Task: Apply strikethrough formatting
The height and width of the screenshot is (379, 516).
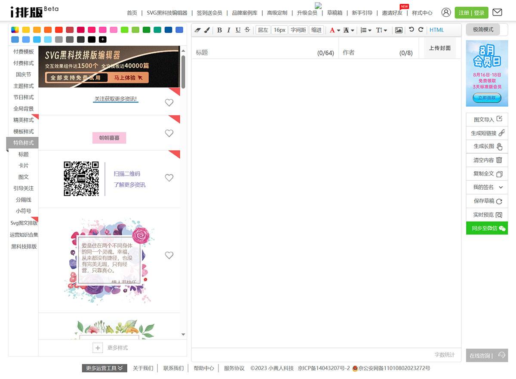Action: [x=247, y=30]
